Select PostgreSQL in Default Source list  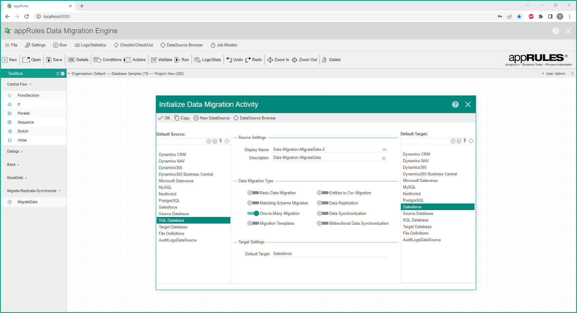pyautogui.click(x=193, y=200)
